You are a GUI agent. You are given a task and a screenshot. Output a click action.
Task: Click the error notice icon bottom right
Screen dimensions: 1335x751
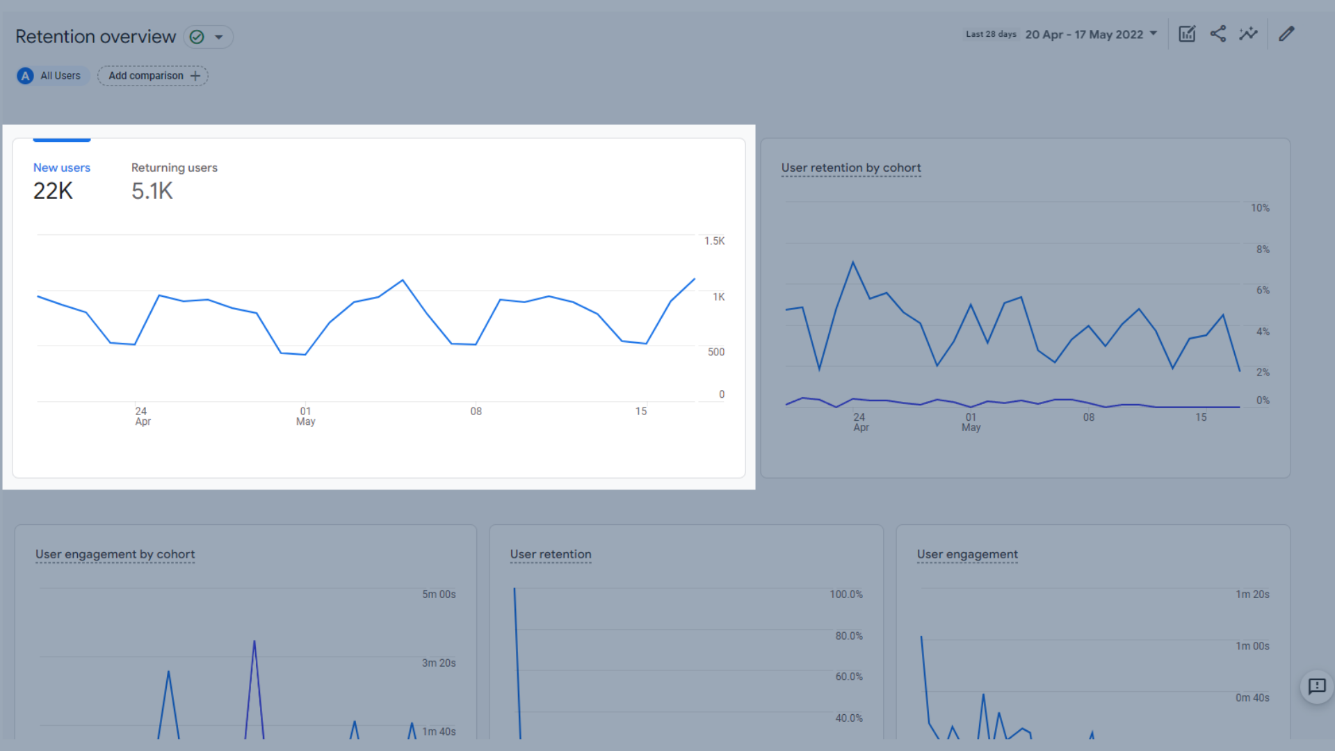tap(1317, 687)
